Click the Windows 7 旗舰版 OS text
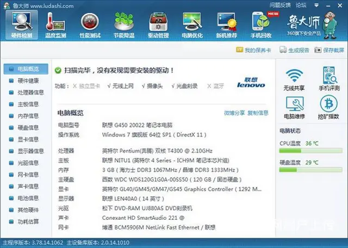This screenshot has height=248, width=348. pos(154,135)
